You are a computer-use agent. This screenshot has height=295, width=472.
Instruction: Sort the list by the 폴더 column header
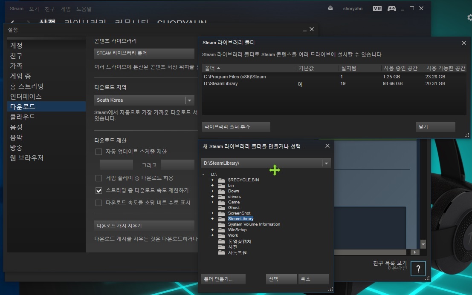(x=249, y=68)
